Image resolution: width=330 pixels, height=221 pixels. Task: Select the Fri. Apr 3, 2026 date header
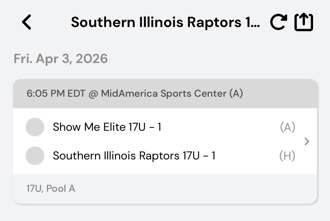pos(61,59)
